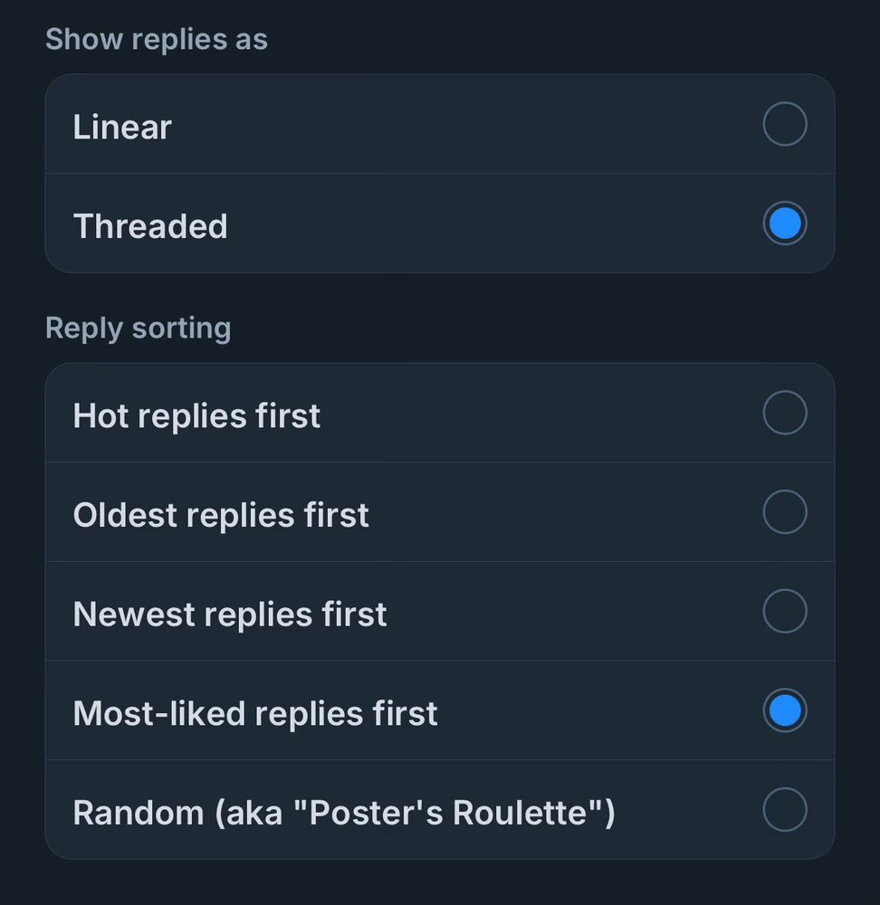Tap the "Hot replies first" label text
Image resolution: width=880 pixels, height=905 pixels.
(196, 416)
